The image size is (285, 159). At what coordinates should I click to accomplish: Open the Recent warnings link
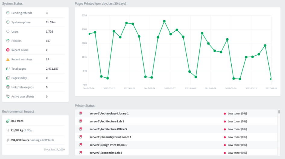(22, 59)
